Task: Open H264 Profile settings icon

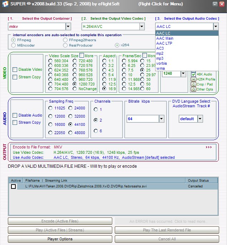Action: pyautogui.click(x=194, y=79)
